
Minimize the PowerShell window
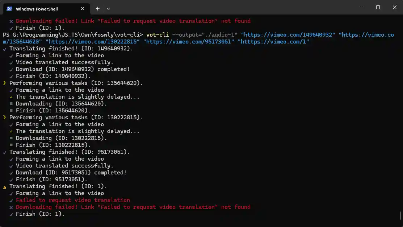click(x=361, y=7)
